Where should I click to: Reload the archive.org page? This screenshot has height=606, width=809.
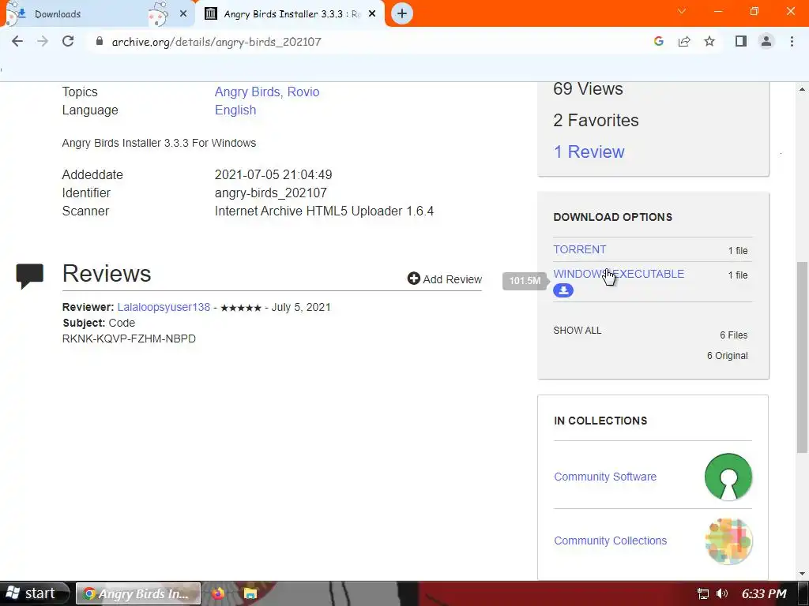point(68,41)
